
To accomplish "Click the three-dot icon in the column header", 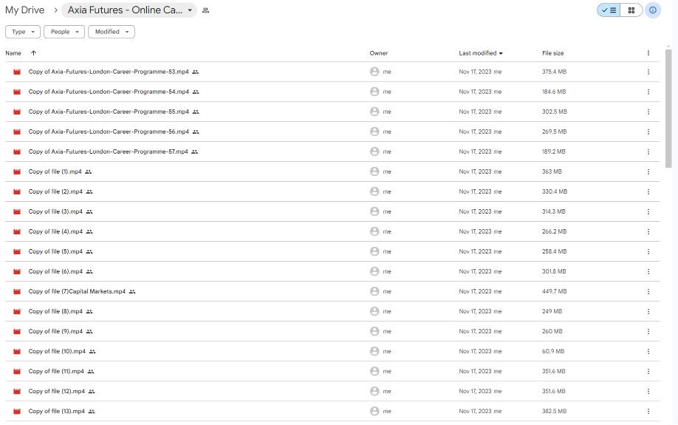I will pyautogui.click(x=648, y=53).
